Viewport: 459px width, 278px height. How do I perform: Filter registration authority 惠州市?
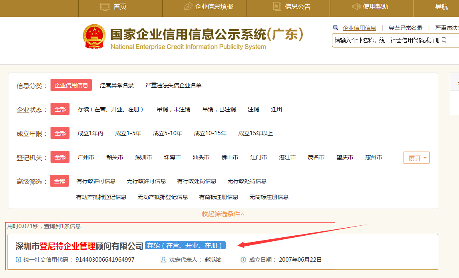(x=374, y=157)
